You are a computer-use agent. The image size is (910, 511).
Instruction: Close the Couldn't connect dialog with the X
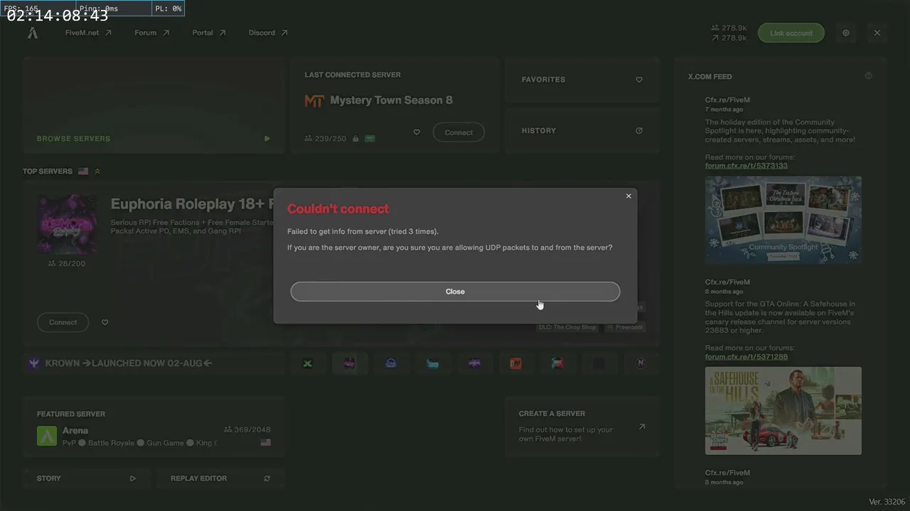[x=628, y=196]
